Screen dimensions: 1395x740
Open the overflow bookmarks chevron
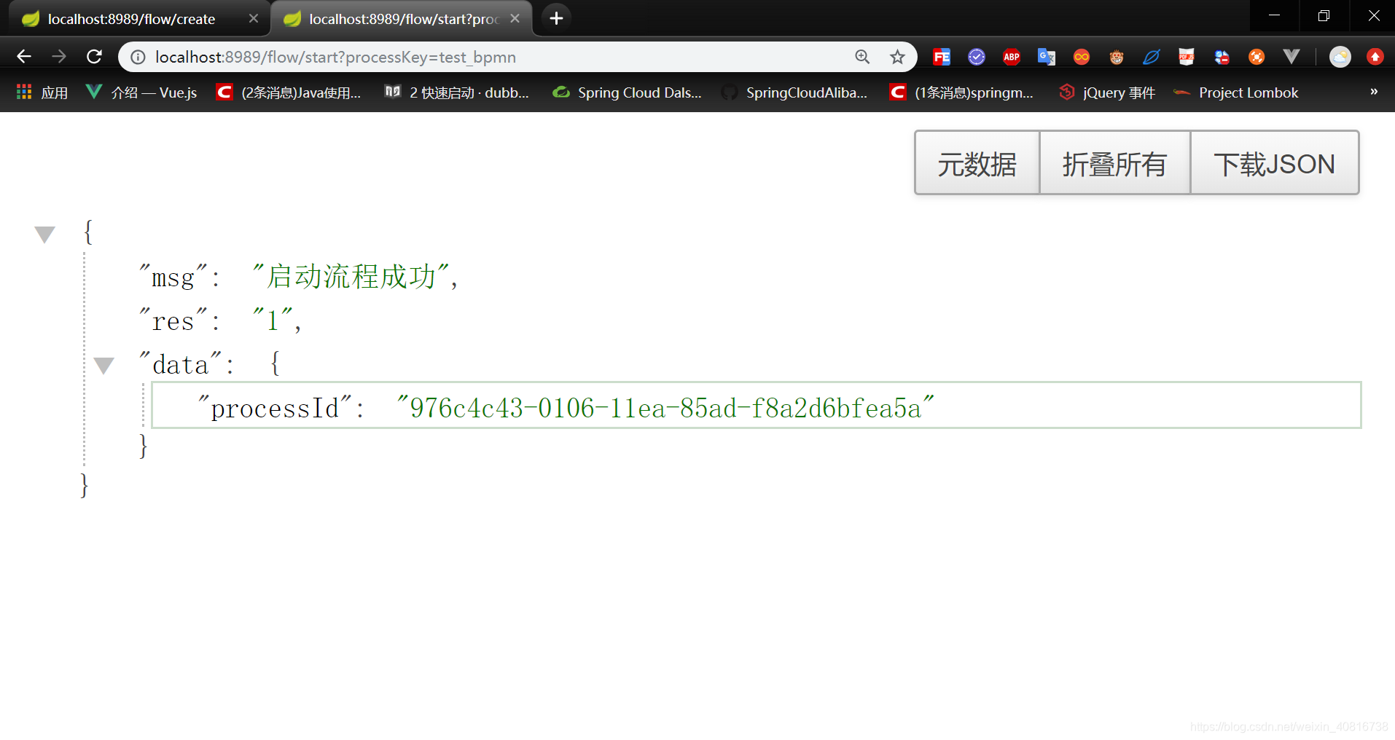click(1373, 92)
